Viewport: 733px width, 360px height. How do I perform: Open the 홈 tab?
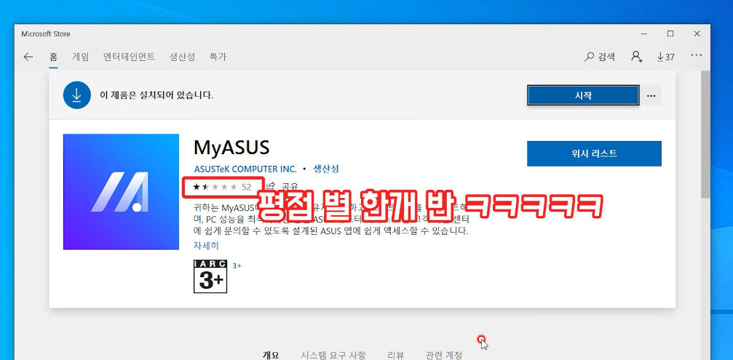pyautogui.click(x=54, y=57)
